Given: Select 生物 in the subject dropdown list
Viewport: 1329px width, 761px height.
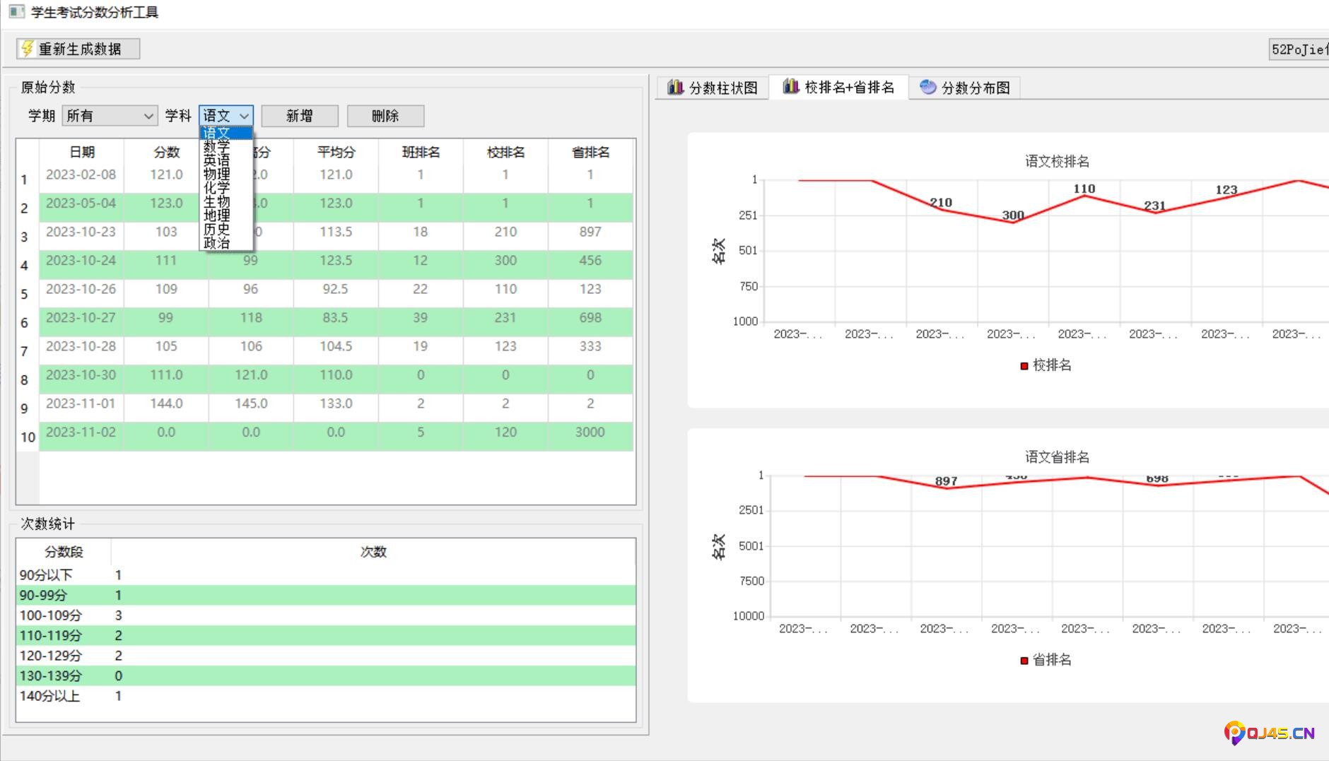Looking at the screenshot, I should coord(226,201).
